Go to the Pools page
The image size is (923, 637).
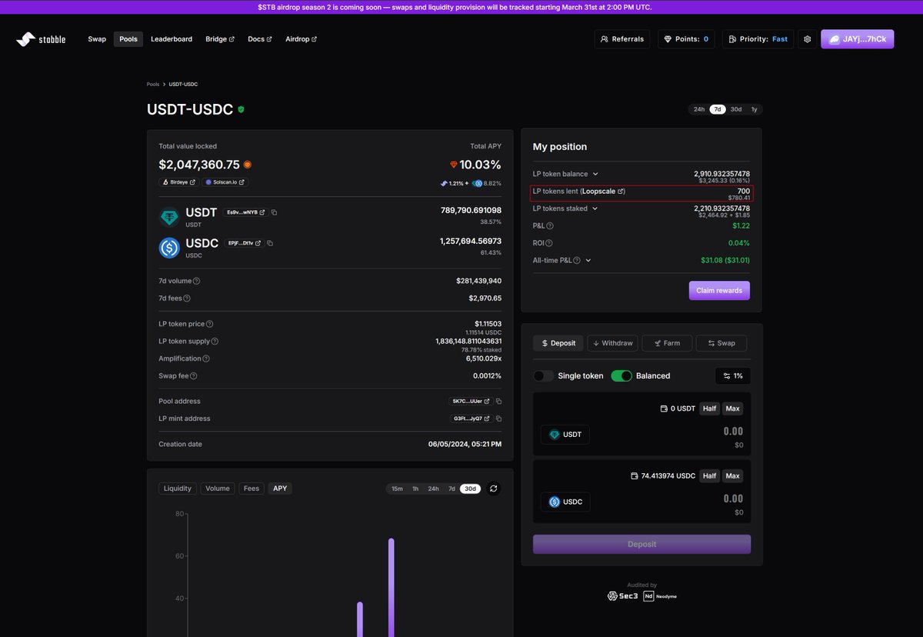click(x=128, y=38)
